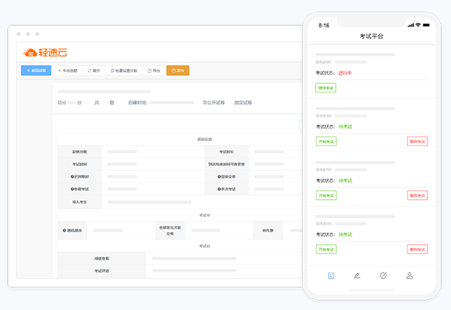Open the user profile icon in phone nav

[x=409, y=275]
